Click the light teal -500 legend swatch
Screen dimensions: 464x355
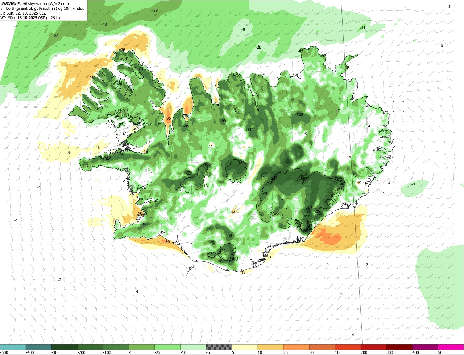[13, 347]
